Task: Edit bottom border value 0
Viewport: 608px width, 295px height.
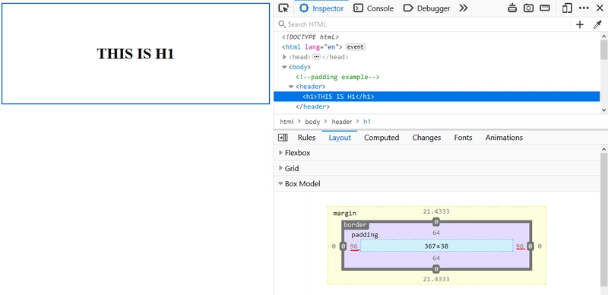Action: (x=436, y=269)
